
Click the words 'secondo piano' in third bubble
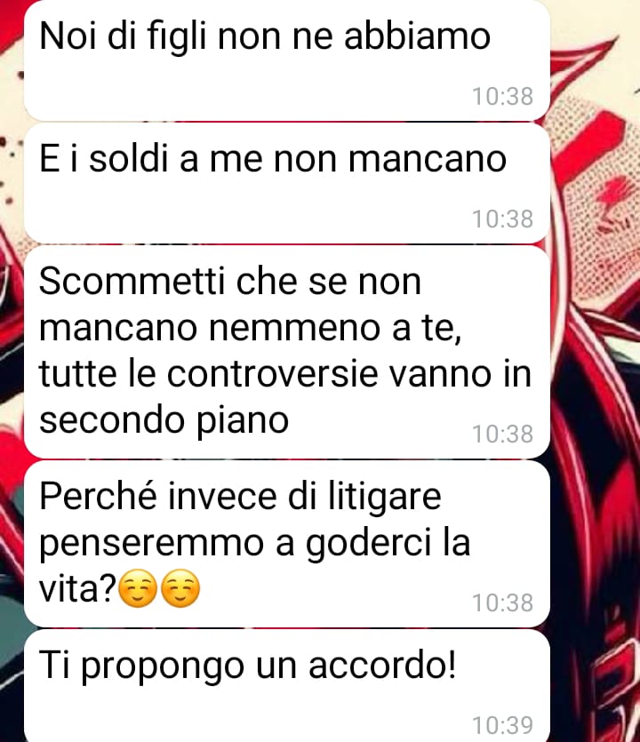(x=164, y=420)
